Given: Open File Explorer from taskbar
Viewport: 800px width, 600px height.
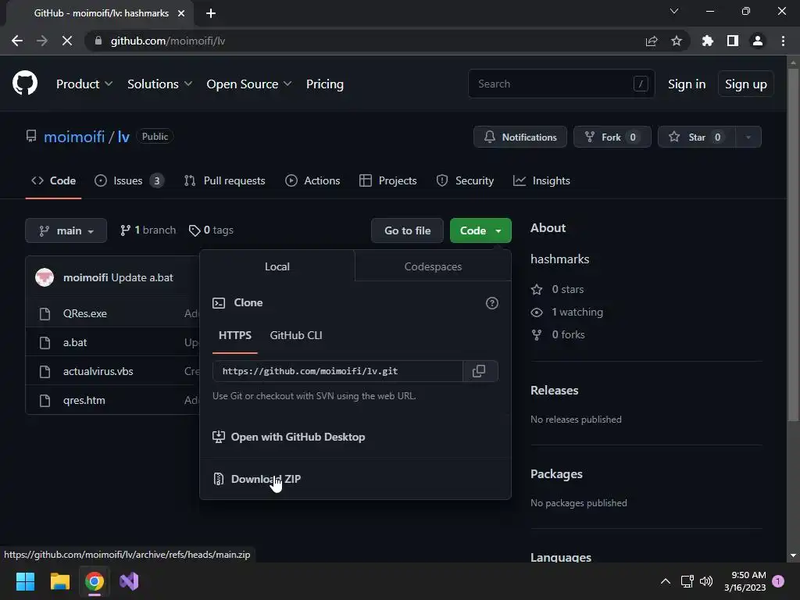Looking at the screenshot, I should [59, 581].
